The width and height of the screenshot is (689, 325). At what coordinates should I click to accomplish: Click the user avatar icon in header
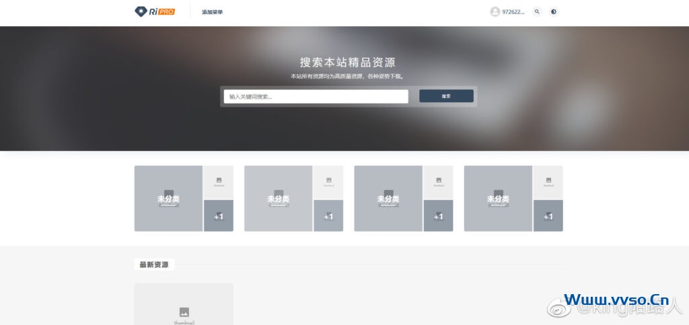click(495, 11)
